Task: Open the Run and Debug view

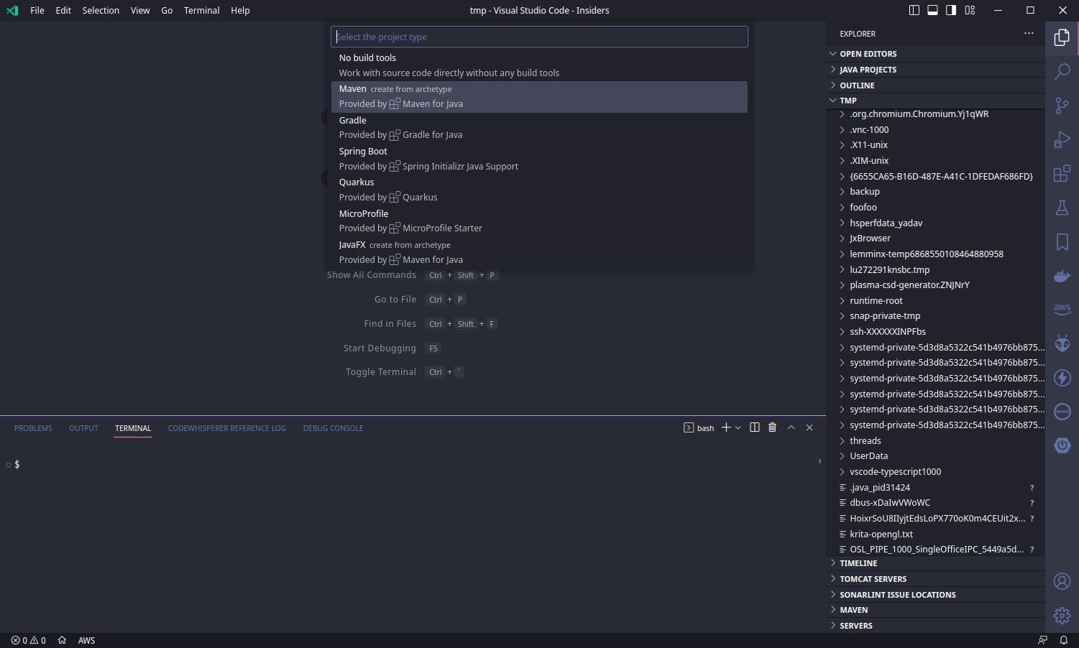Action: coord(1062,139)
